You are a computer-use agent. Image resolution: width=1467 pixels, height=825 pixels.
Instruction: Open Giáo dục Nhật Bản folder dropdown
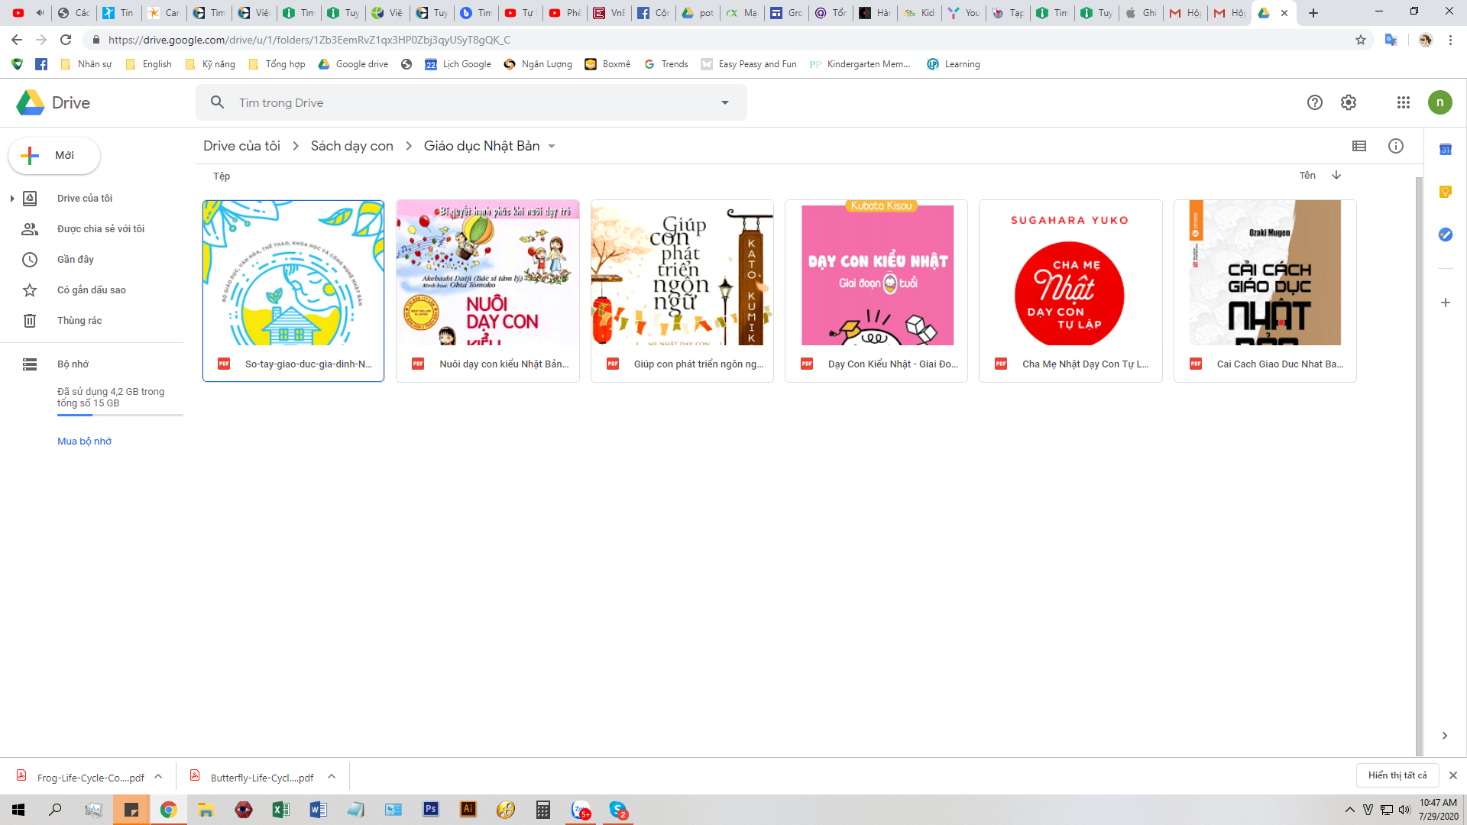coord(552,146)
